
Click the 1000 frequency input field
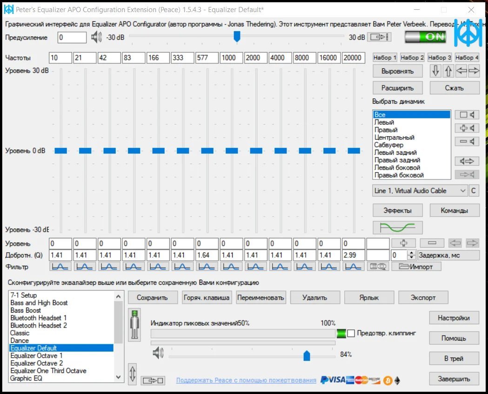tap(231, 58)
